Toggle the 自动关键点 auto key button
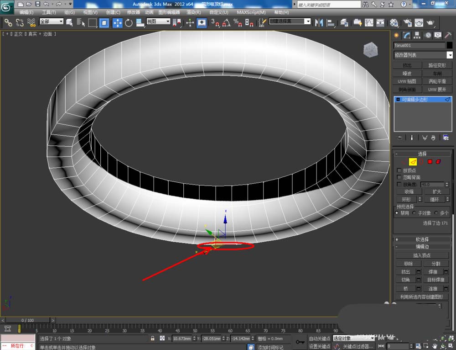 319,338
